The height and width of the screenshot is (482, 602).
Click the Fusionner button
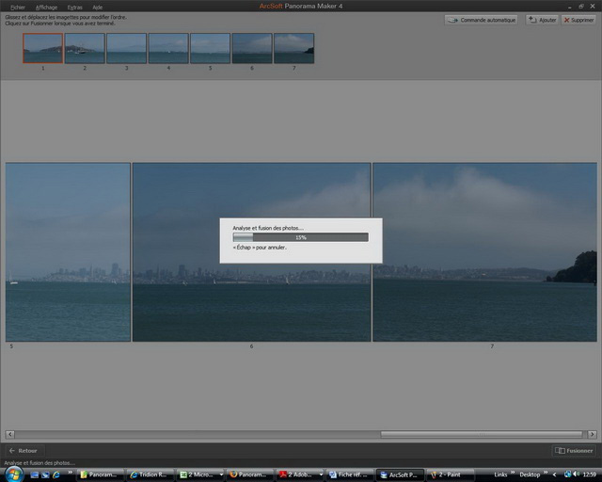574,451
